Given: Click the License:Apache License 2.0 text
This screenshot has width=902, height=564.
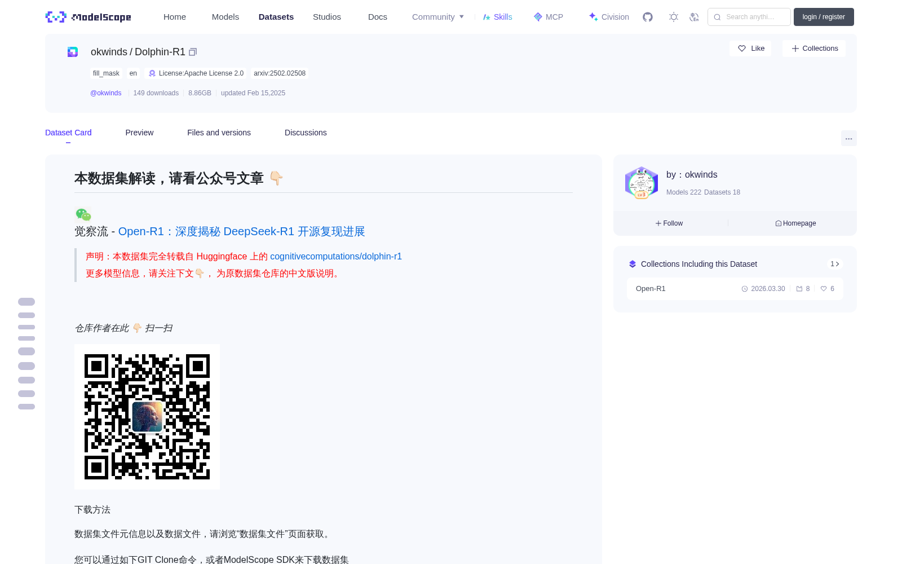Looking at the screenshot, I should (x=201, y=73).
